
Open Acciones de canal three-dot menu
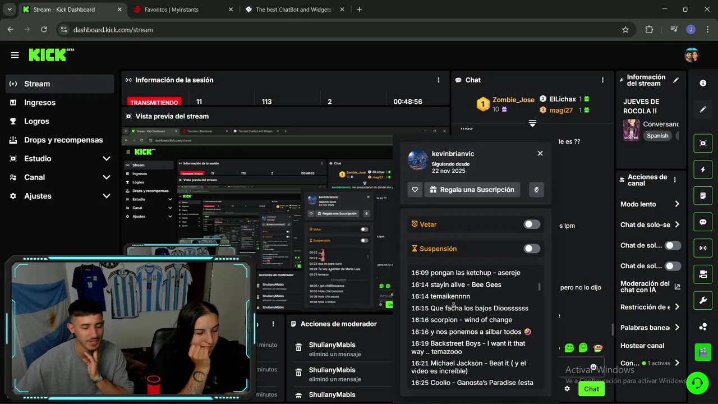pyautogui.click(x=675, y=180)
